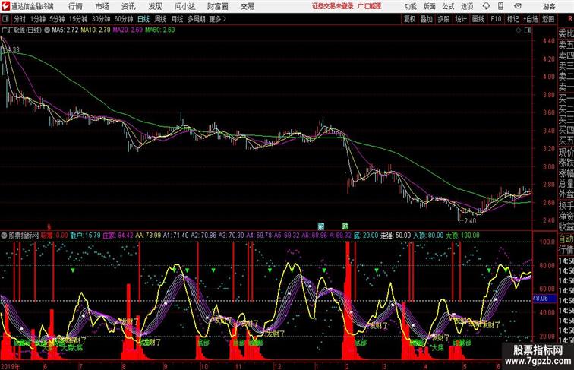
Task: Open the headset customer service icon
Action: tap(486, 6)
